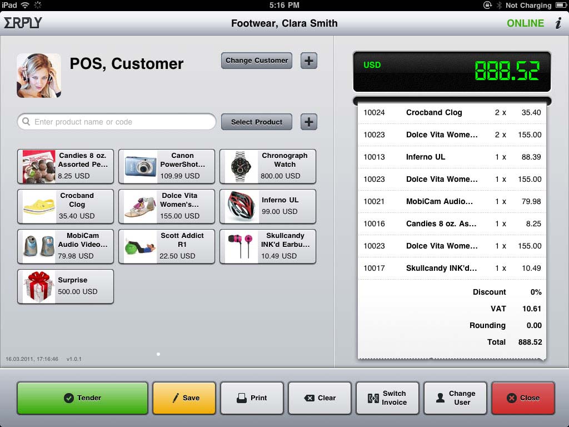Tap the USD 888.52 total display
This screenshot has width=569, height=427.
(452, 72)
